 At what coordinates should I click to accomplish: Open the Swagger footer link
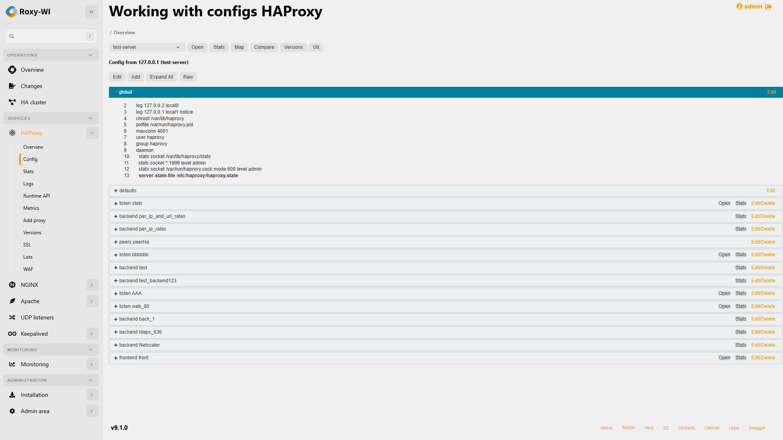757,428
